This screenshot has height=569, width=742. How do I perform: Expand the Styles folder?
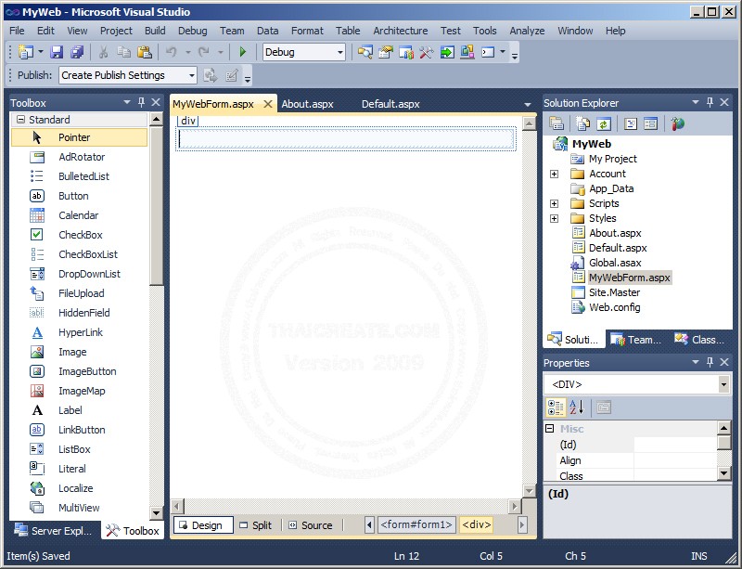pyautogui.click(x=554, y=218)
